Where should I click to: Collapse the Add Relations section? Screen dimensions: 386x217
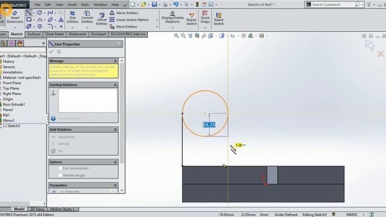pyautogui.click(x=115, y=130)
